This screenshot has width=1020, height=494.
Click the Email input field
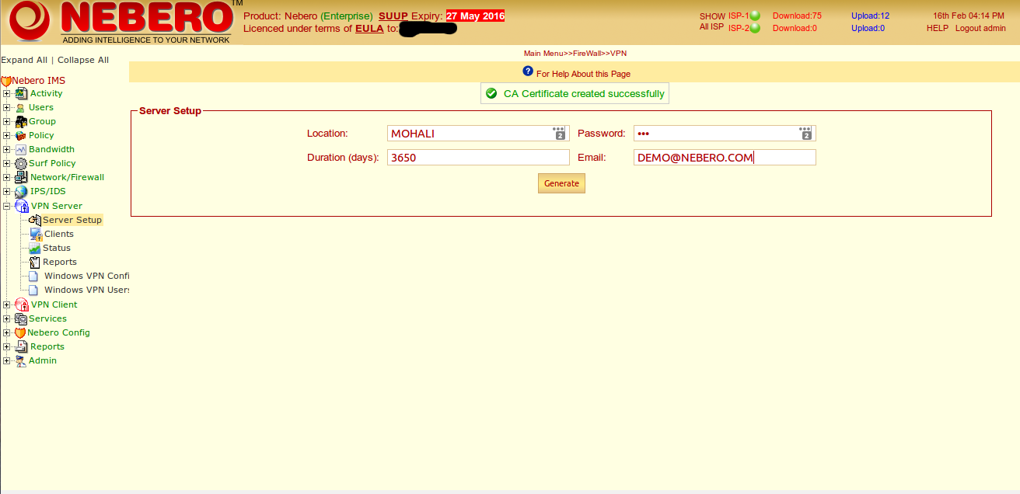pyautogui.click(x=725, y=158)
